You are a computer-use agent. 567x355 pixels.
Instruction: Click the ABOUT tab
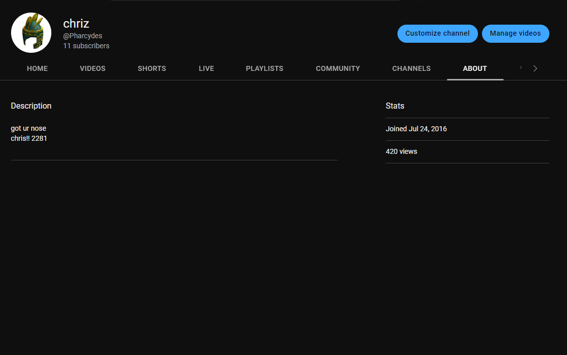pos(475,68)
